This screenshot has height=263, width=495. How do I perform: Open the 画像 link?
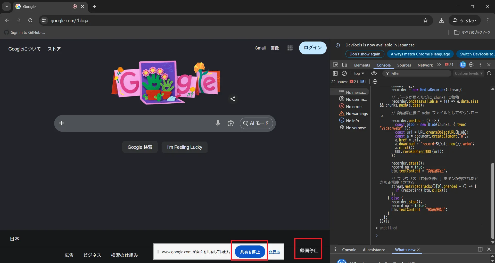pos(275,48)
